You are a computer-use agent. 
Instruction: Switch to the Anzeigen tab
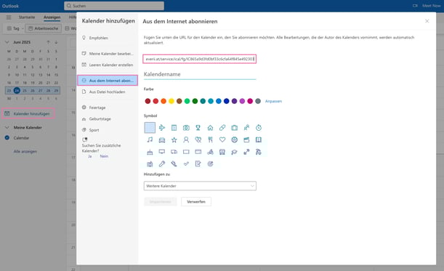[x=52, y=17]
